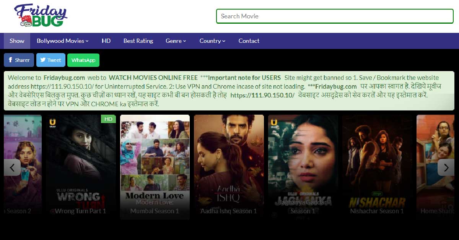This screenshot has width=459, height=240.
Task: Click inside the Search Movie field
Action: click(335, 16)
